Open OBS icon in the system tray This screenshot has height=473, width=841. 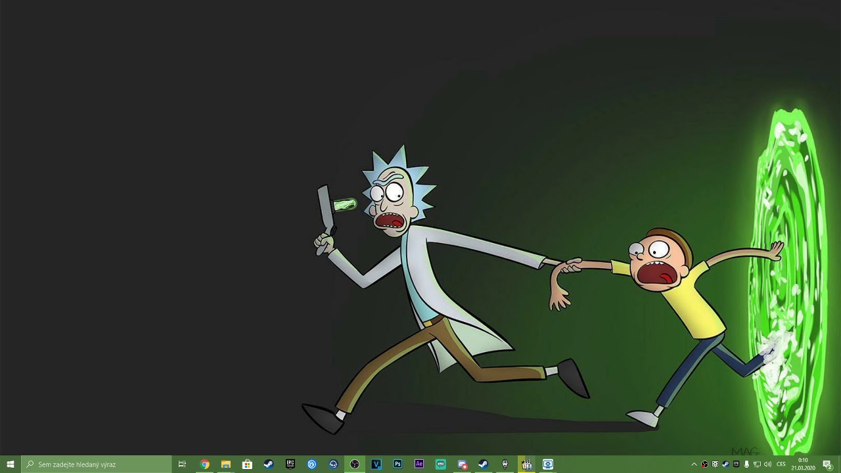point(704,464)
